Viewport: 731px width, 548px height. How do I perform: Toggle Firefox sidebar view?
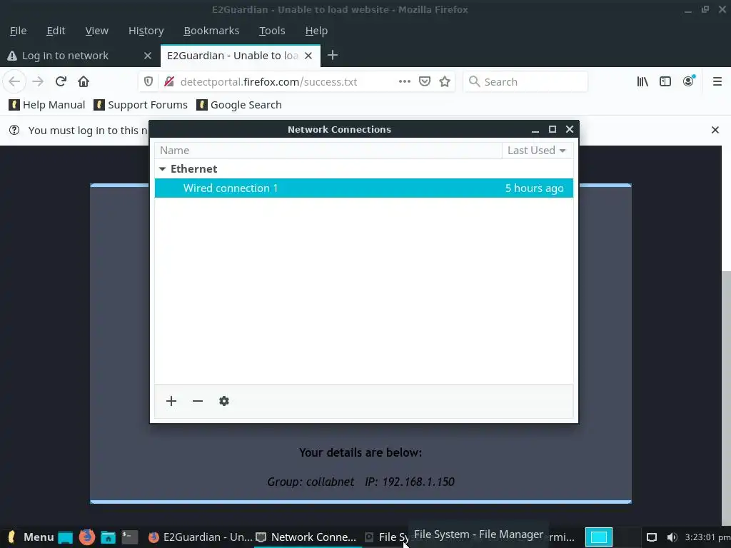point(665,81)
